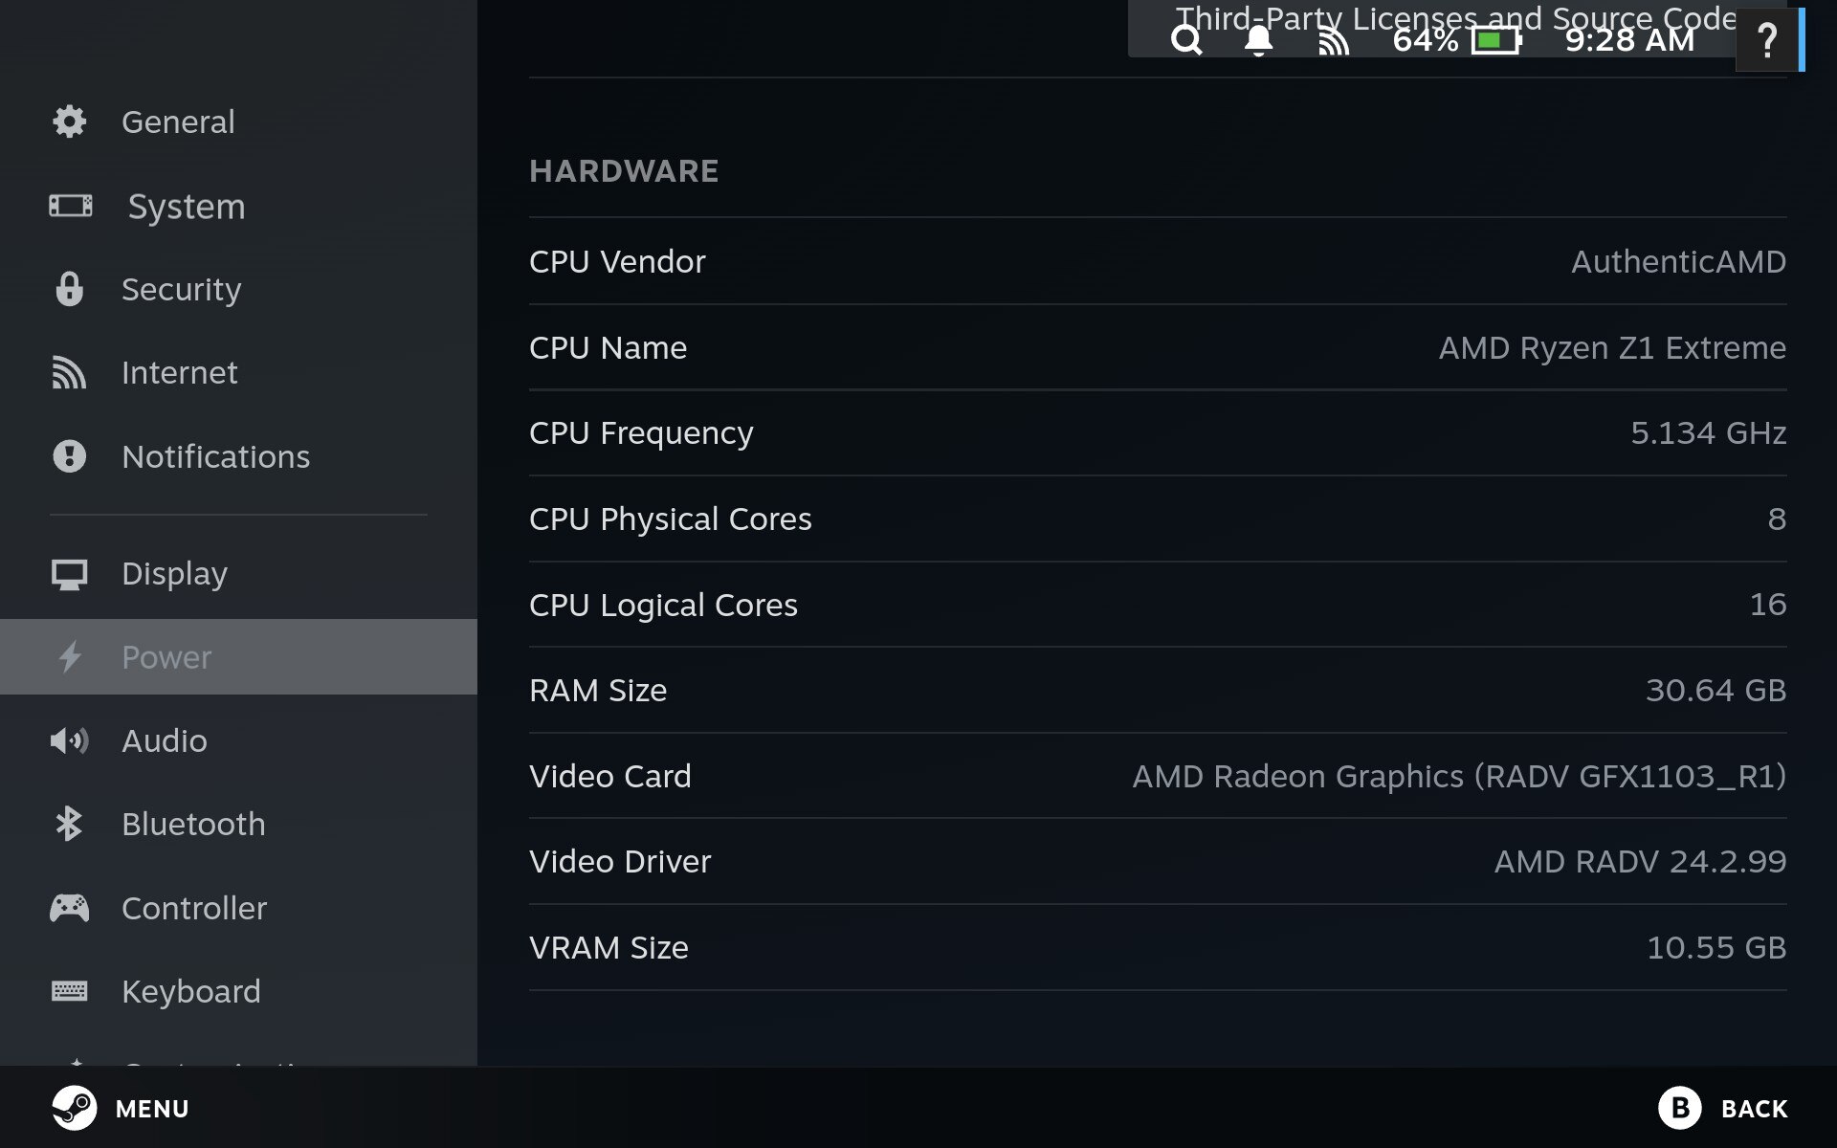Screen dimensions: 1837x1148
Task: Open the notifications bell icon
Action: (x=1258, y=40)
